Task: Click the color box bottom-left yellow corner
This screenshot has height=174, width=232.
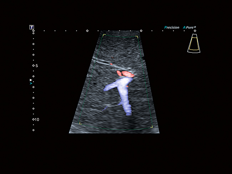Action: click(80, 123)
